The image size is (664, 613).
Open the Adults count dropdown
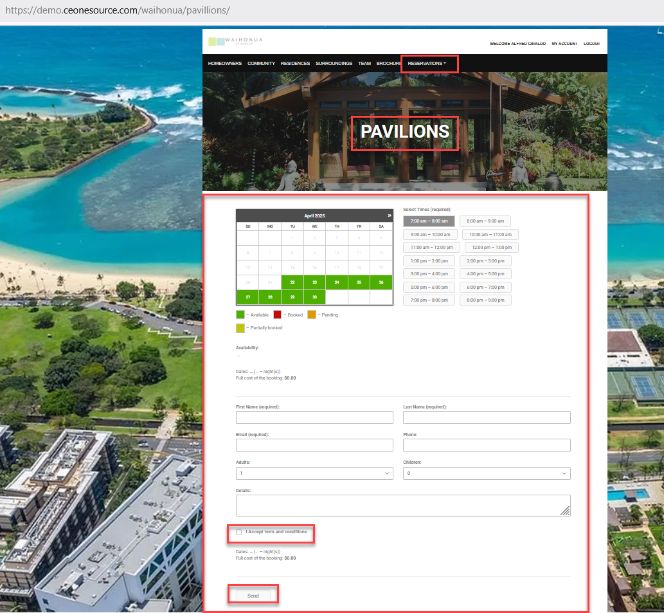(x=314, y=473)
